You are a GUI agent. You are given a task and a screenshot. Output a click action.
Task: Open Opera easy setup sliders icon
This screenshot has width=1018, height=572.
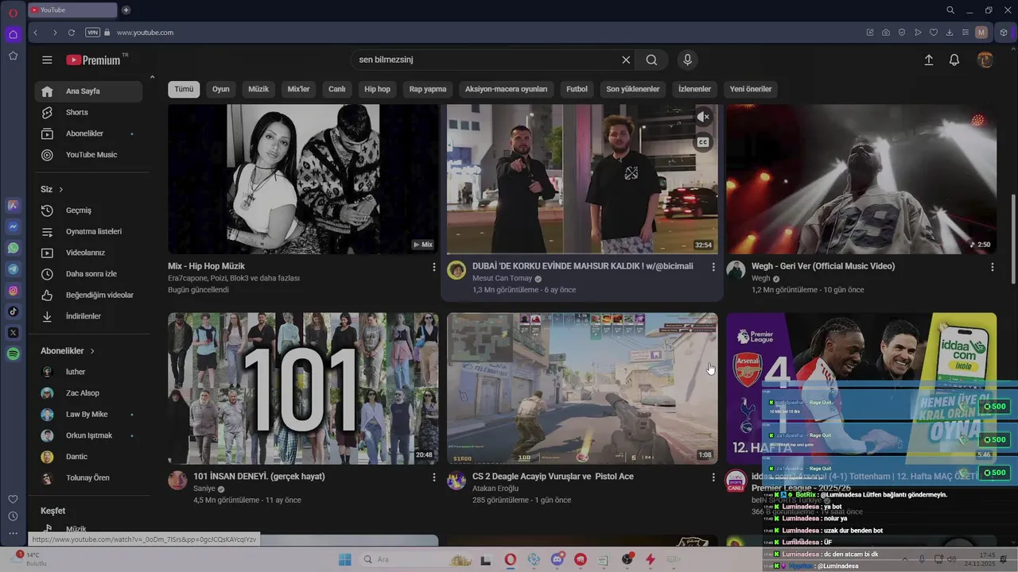click(966, 33)
